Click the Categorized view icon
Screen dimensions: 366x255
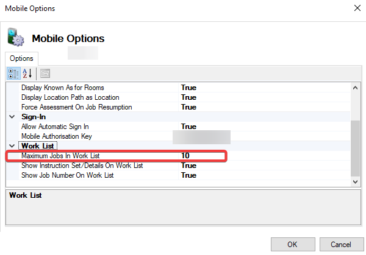[13, 74]
